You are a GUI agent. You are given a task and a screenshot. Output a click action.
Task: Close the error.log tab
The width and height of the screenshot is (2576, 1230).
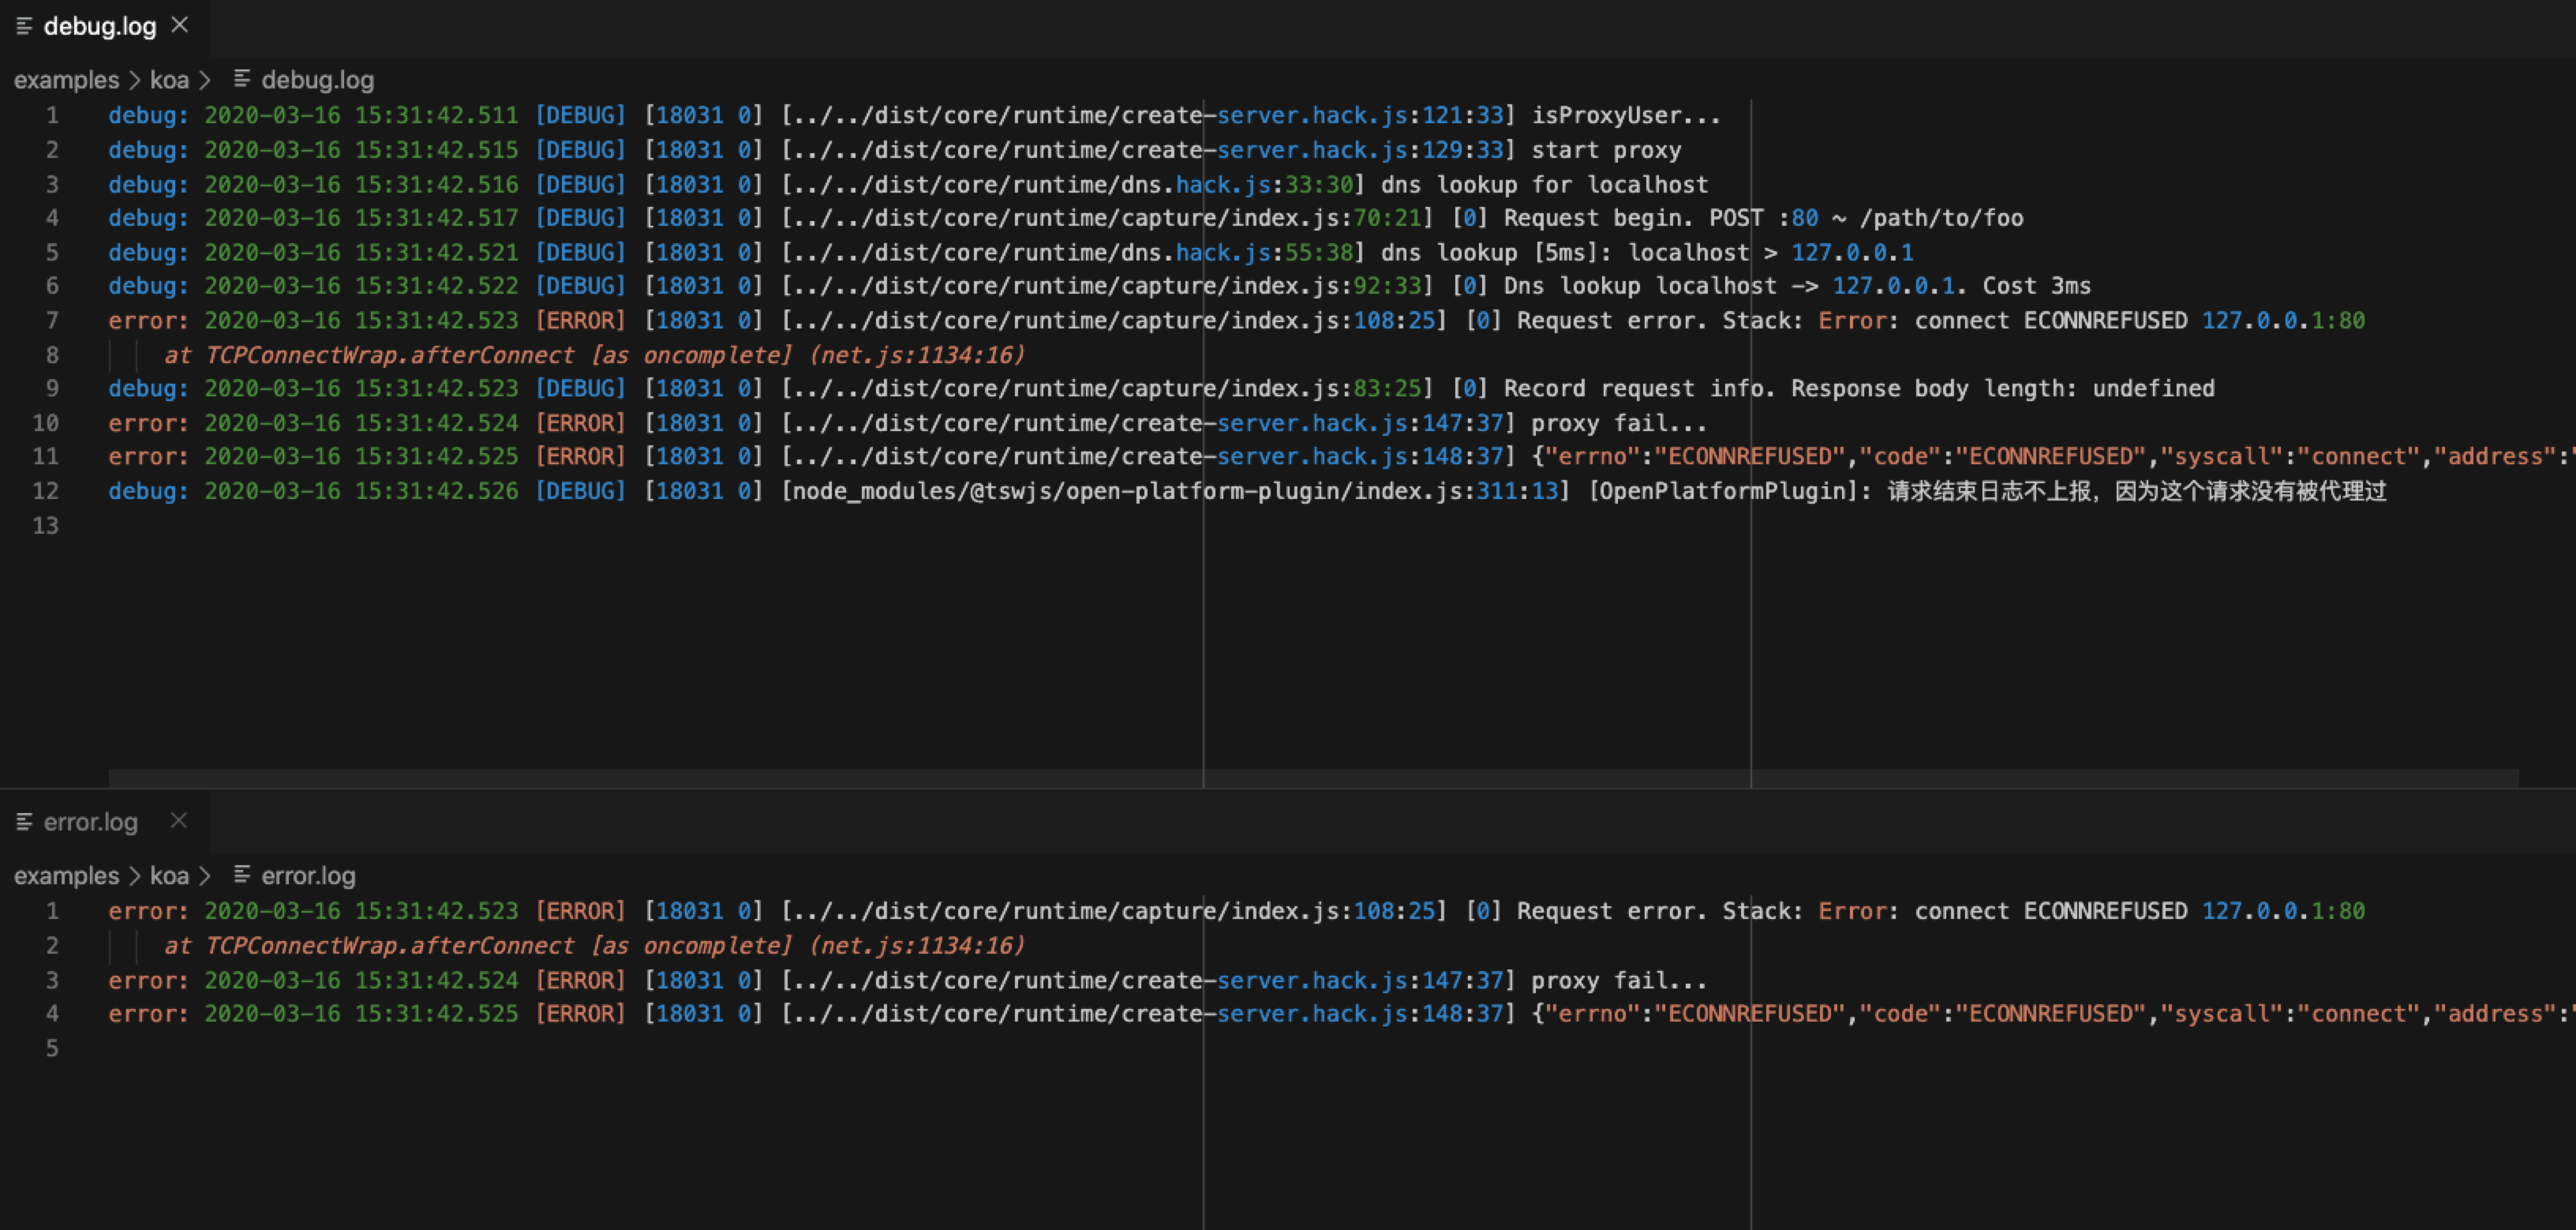179,821
